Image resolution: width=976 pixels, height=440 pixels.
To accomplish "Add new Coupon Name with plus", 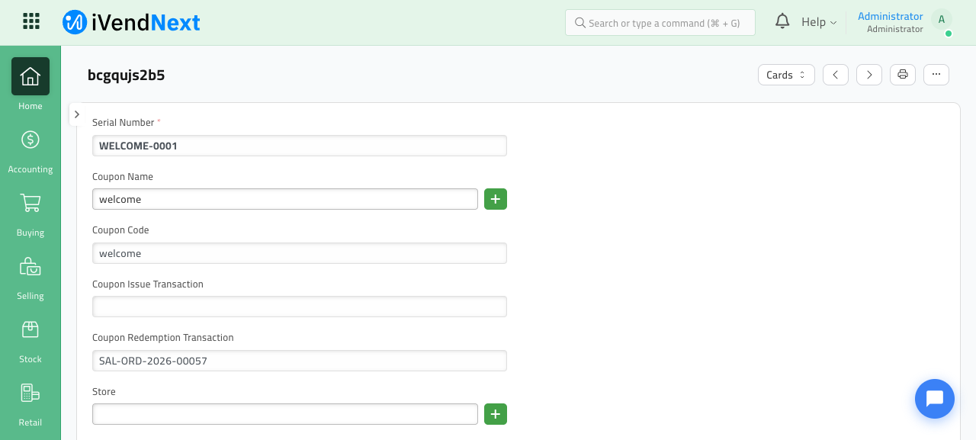I will (x=496, y=199).
